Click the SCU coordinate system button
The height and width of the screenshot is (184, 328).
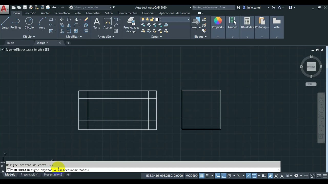point(311,84)
